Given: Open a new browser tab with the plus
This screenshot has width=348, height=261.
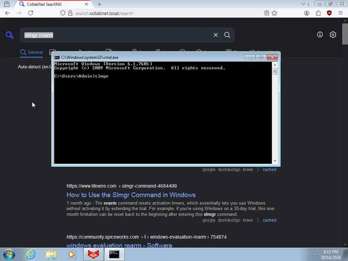Looking at the screenshot, I should coord(100,4).
